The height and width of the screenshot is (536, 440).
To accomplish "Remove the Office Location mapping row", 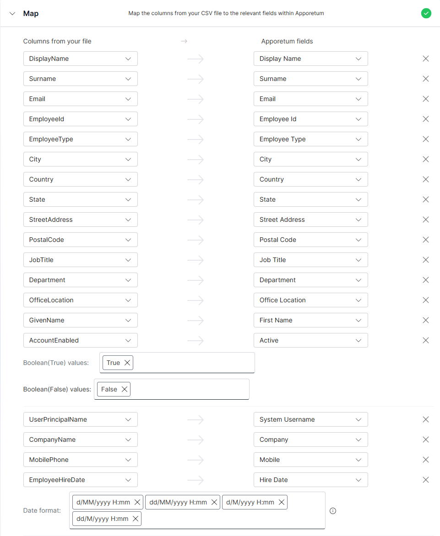I will point(425,300).
